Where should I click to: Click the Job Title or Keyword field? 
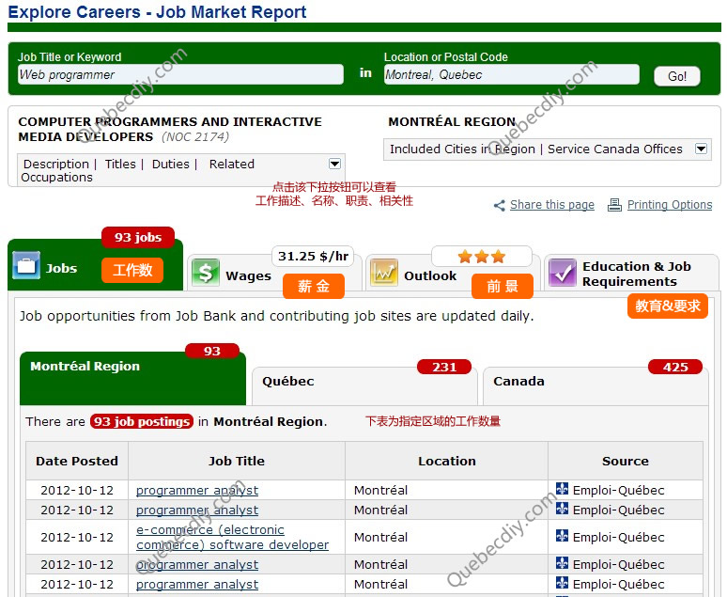click(x=180, y=75)
